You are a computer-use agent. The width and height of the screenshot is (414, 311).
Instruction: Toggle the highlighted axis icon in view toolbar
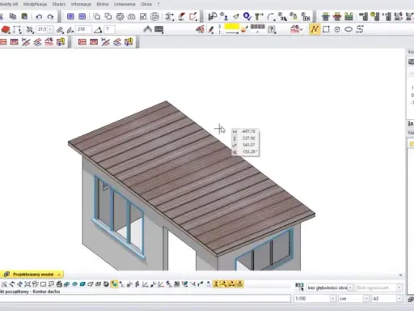tap(114, 284)
